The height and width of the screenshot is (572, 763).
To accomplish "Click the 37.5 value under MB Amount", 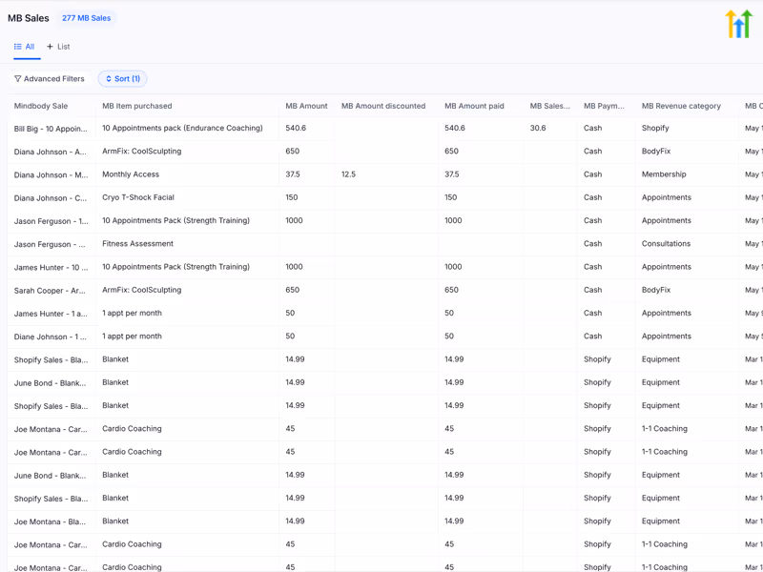I will (x=293, y=174).
